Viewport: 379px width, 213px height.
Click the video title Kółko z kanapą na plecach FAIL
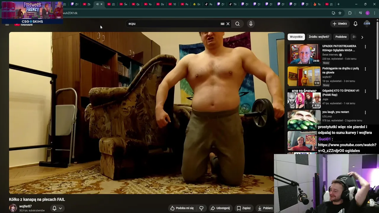click(37, 199)
